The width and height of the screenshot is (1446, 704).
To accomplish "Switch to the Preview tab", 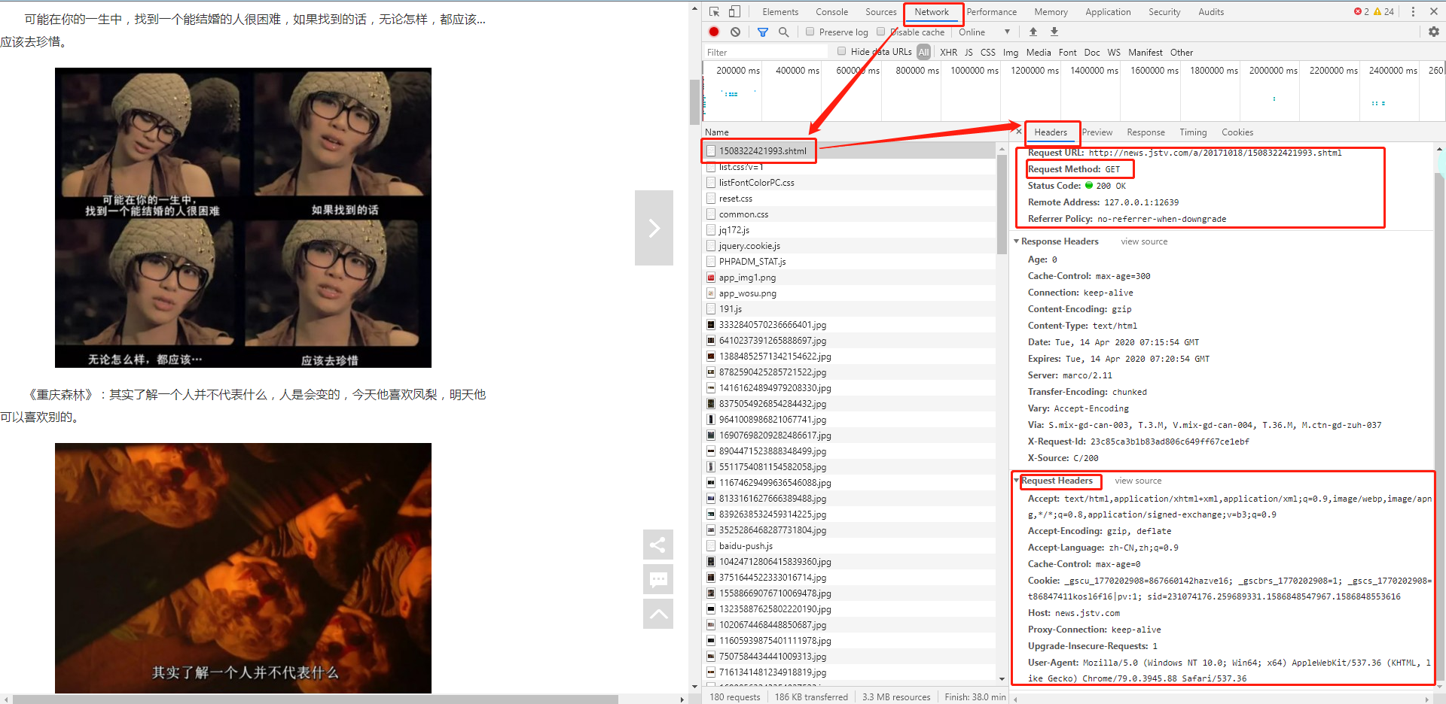I will tap(1097, 132).
